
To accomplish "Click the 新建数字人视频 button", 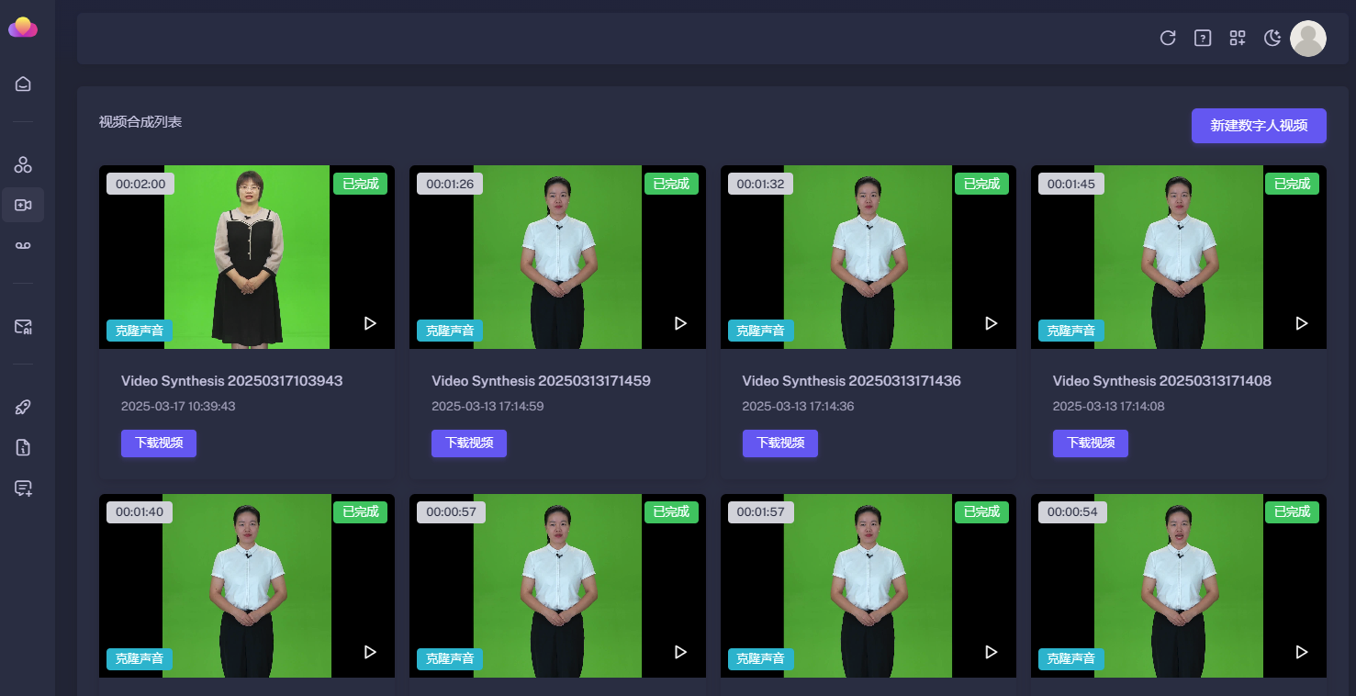I will tap(1259, 126).
